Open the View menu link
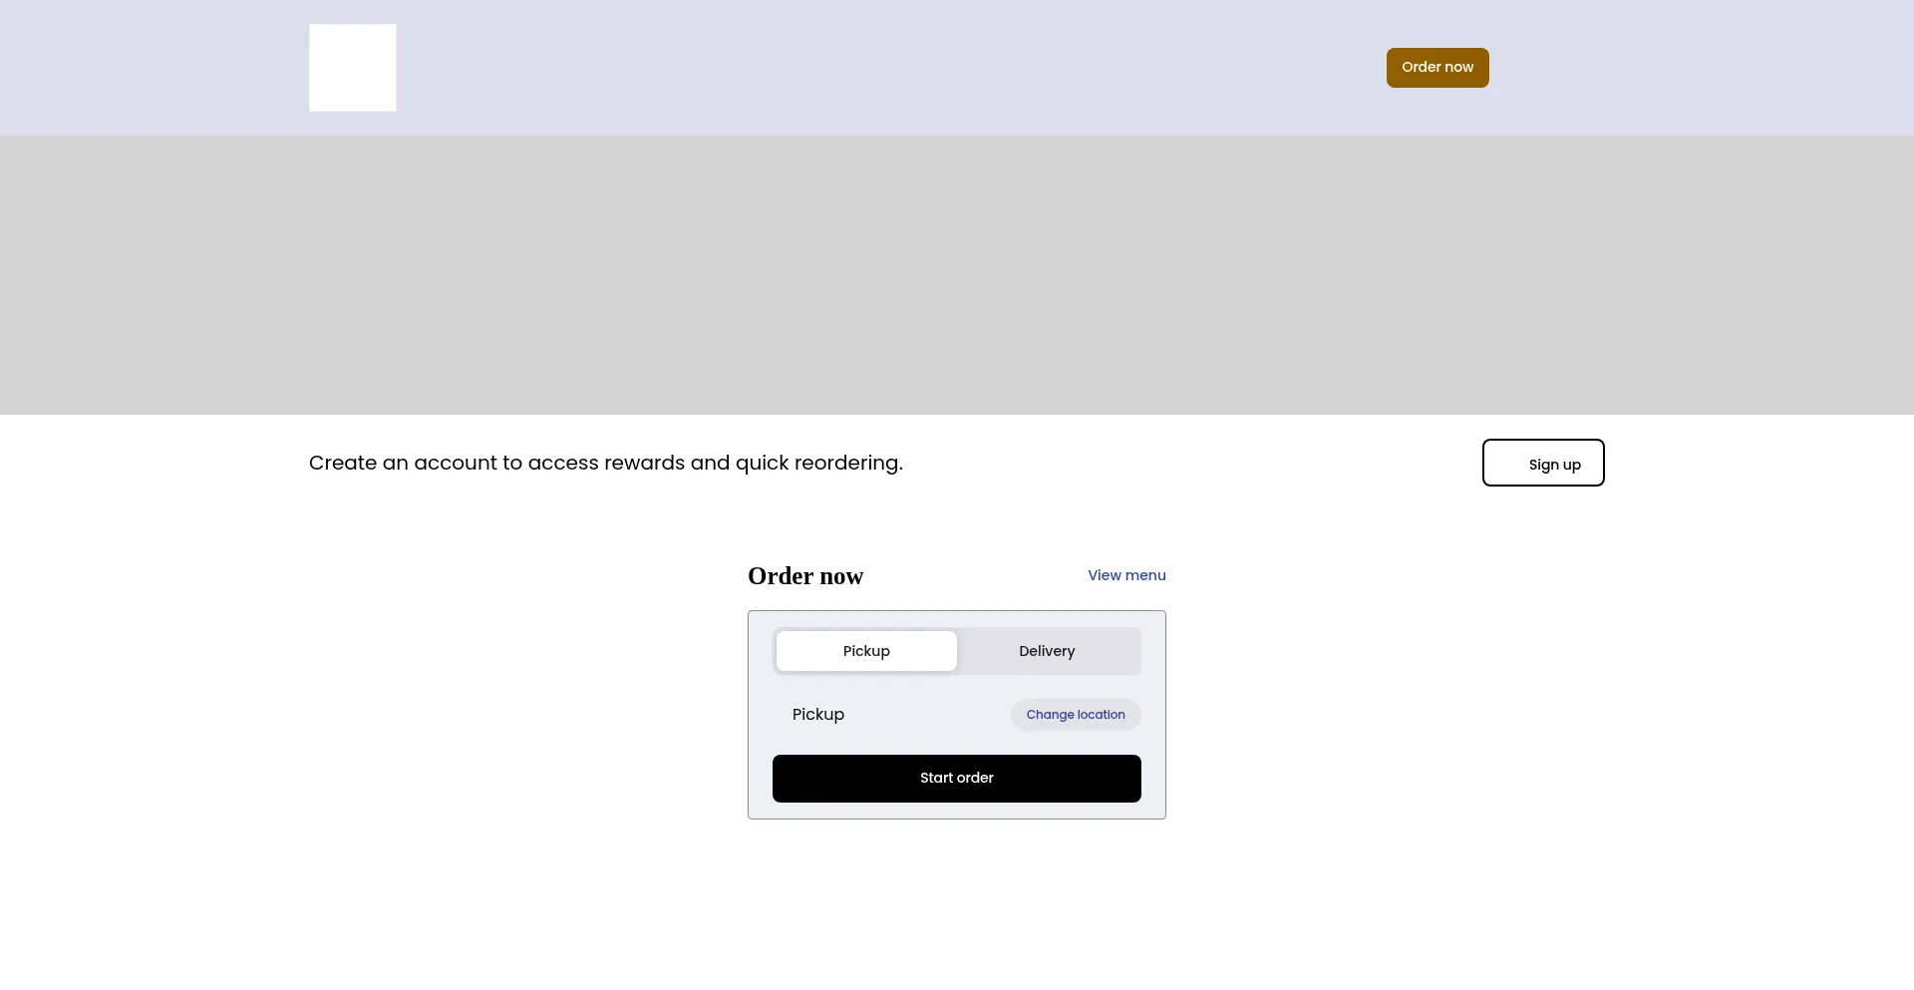Image resolution: width=1914 pixels, height=990 pixels. click(1126, 575)
